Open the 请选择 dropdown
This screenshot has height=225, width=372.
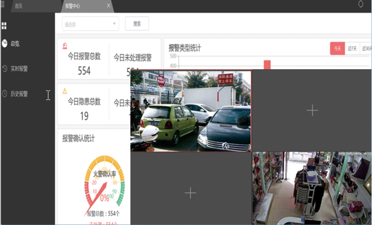(x=90, y=24)
